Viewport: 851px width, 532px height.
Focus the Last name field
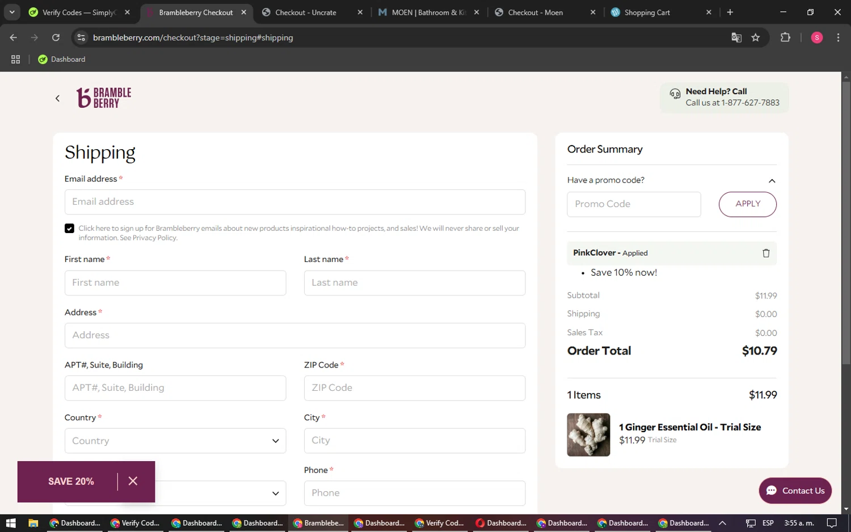pyautogui.click(x=415, y=282)
